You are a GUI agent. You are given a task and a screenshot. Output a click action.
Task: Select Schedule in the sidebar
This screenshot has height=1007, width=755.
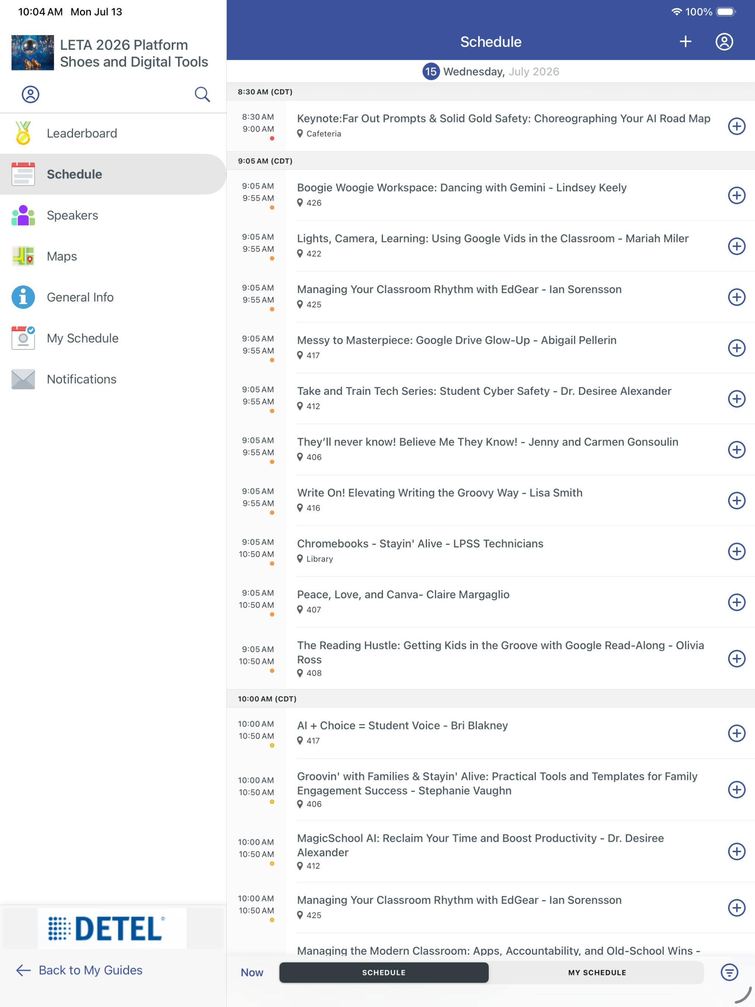click(x=113, y=174)
